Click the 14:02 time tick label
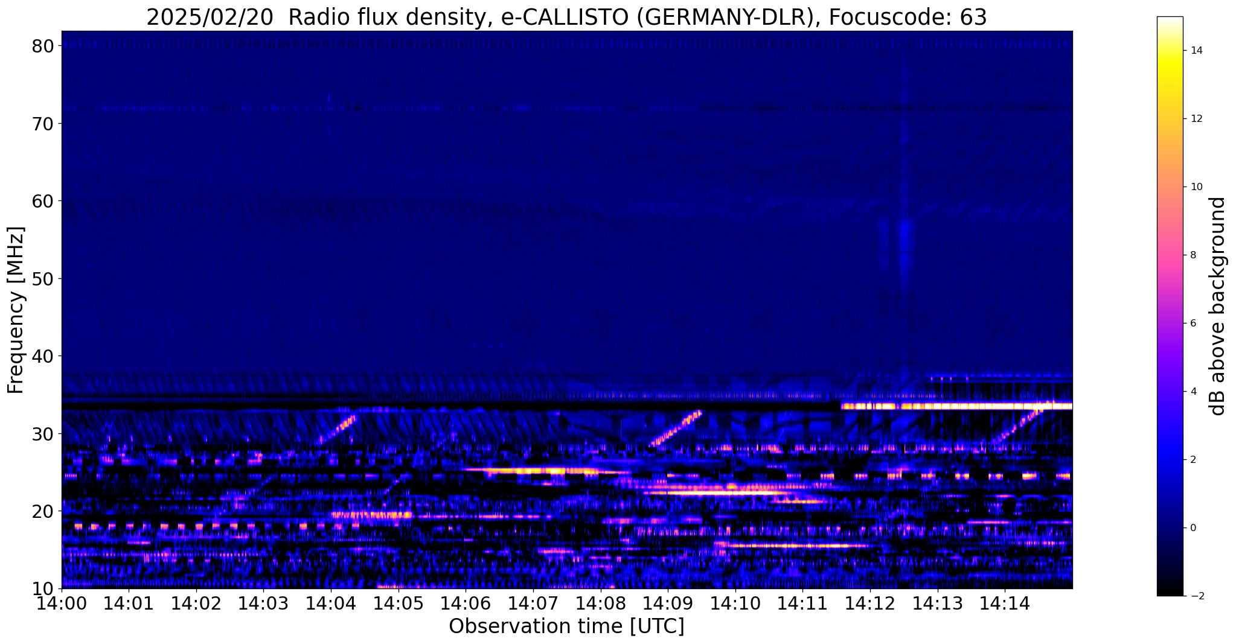1236x644 pixels. pos(196,602)
